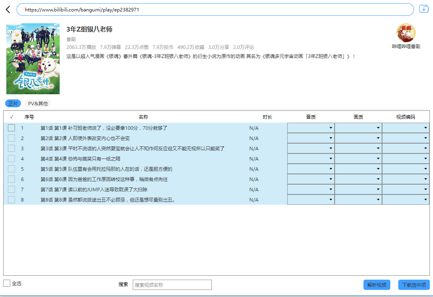The width and height of the screenshot is (433, 297).
Task: Click the 3年Z组银八老师 cover image
Action: [33, 58]
